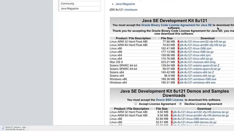
Task: Click the 9.92 MB file size in demos table
Action: (x=163, y=112)
